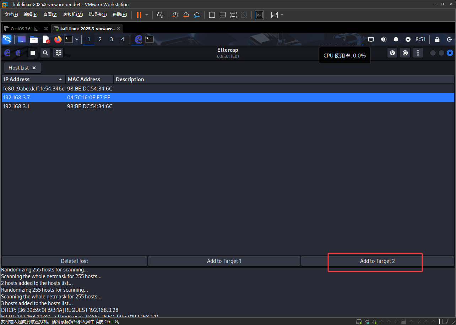Click VMware status bar network adapter icon

[x=367, y=321]
